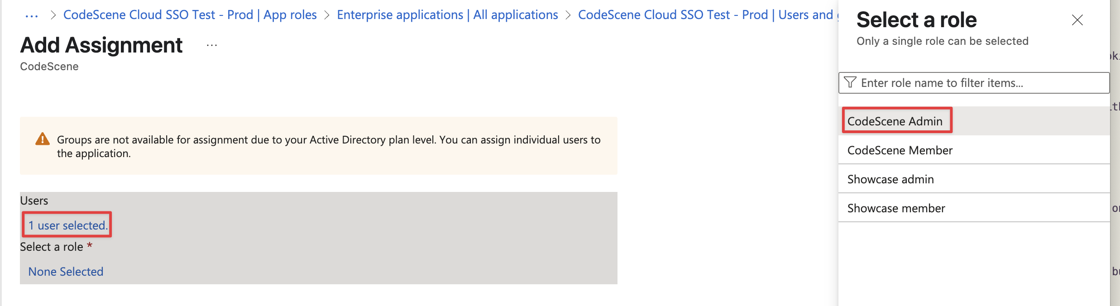Click the 'Users' section label
This screenshot has height=306, width=1120.
point(34,201)
